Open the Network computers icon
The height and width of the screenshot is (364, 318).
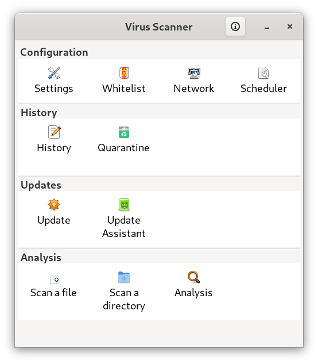[x=194, y=73]
